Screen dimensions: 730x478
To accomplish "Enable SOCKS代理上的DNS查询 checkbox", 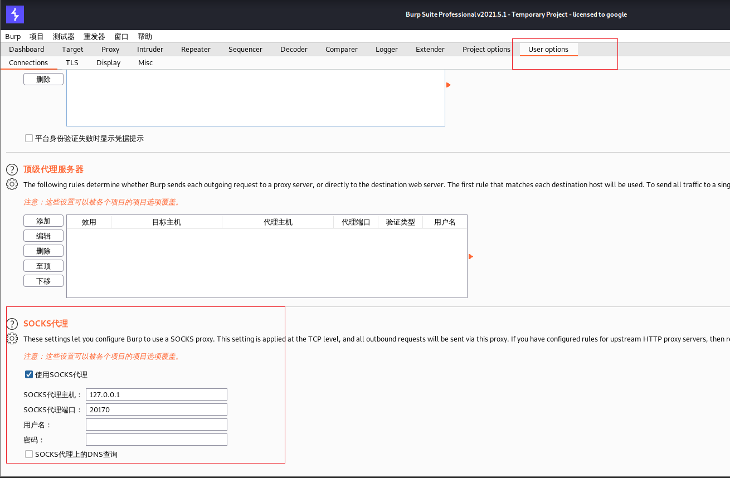I will click(x=29, y=454).
